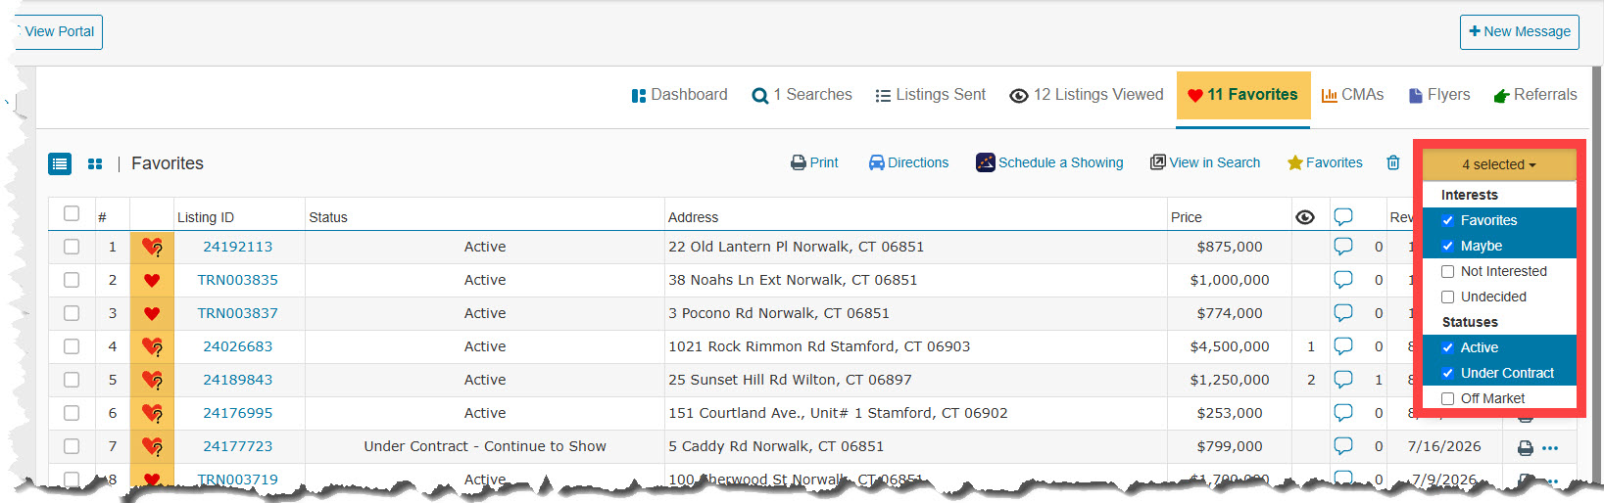Sort by Status column header
Screen dimensions: 1604x503
tap(328, 217)
